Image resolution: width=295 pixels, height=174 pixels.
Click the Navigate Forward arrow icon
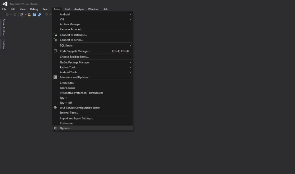[14, 15]
